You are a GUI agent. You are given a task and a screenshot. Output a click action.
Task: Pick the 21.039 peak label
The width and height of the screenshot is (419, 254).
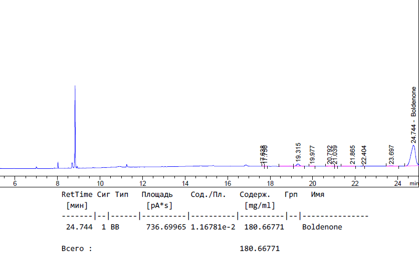coord(335,155)
